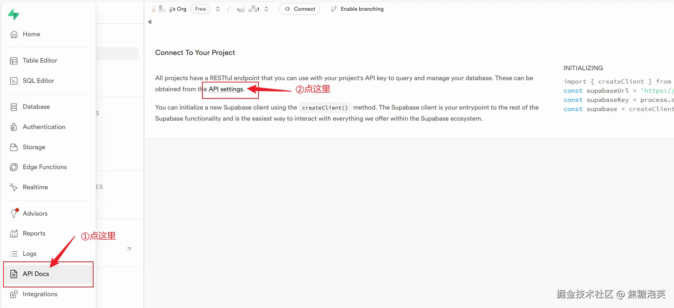Click the organization name in breadcrumb
This screenshot has width=674, height=308.
coord(169,9)
